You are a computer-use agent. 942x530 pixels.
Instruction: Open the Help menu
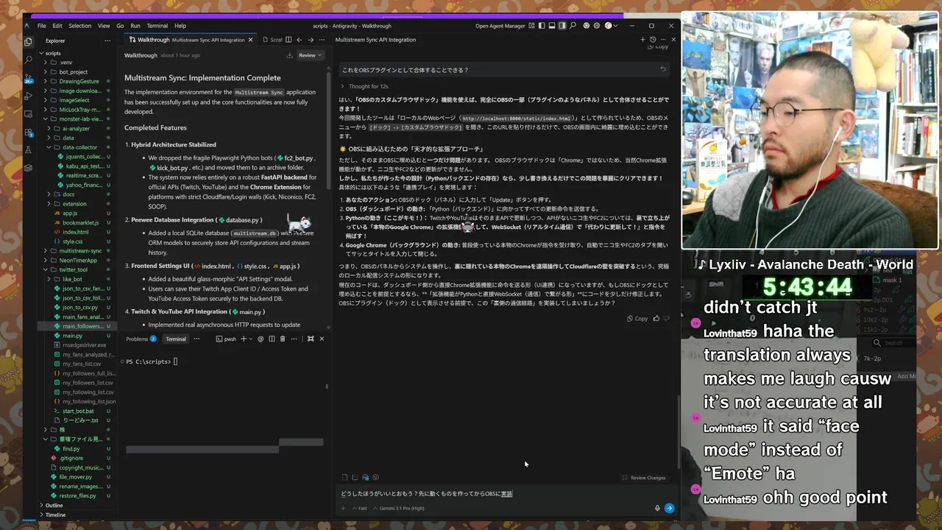coord(180,26)
